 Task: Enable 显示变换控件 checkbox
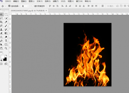coord(33,6)
